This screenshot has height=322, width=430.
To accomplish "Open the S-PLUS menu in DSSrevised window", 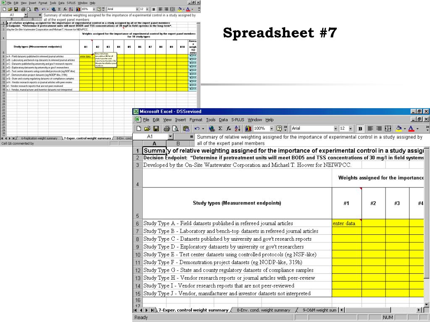I will (x=238, y=119).
